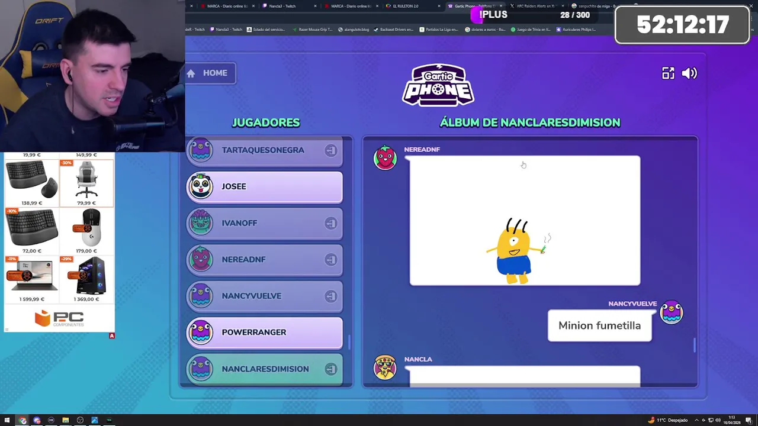758x426 pixels.
Task: Open the Auriculares Philips bookmark
Action: pos(576,29)
